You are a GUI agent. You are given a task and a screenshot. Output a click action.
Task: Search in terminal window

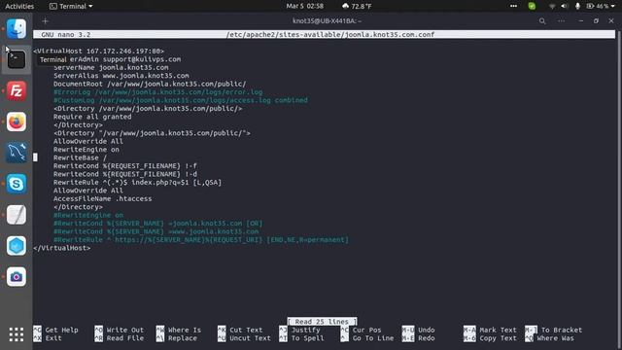tap(542, 21)
